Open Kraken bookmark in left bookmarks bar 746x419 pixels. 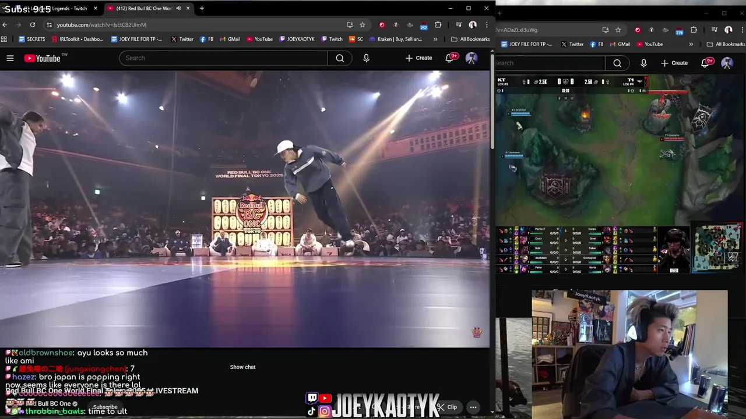(396, 39)
